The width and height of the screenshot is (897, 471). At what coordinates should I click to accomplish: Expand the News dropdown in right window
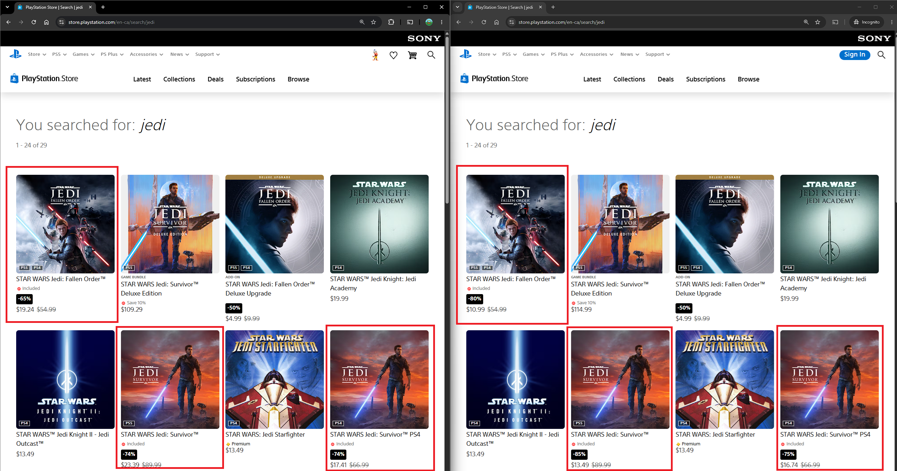pos(630,54)
